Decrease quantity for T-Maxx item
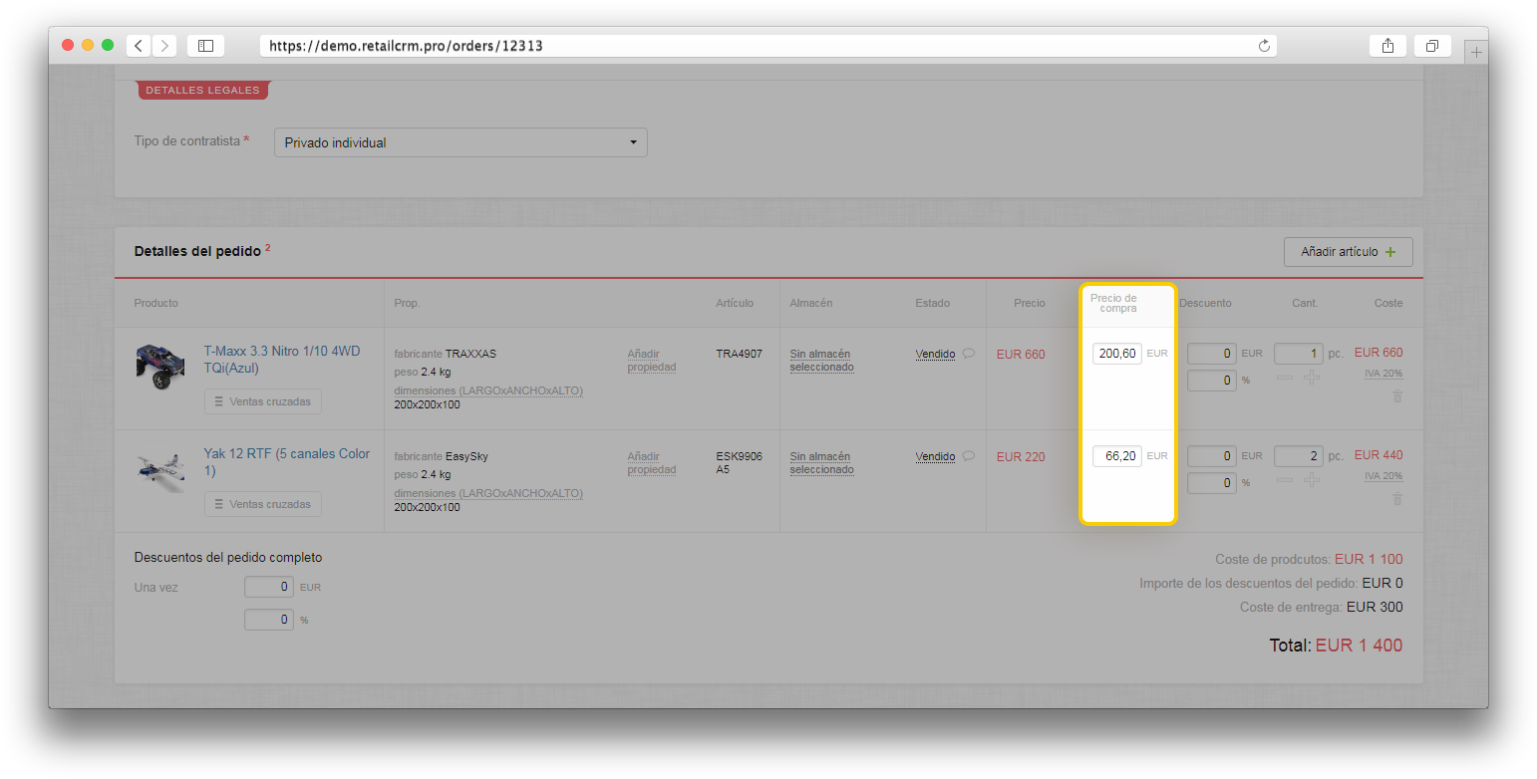 pos(1285,378)
